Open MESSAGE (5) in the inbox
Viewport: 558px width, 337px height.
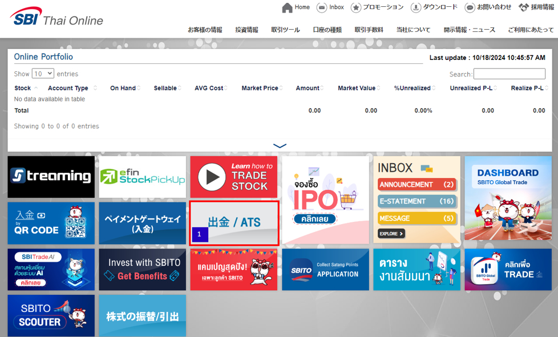tap(417, 218)
